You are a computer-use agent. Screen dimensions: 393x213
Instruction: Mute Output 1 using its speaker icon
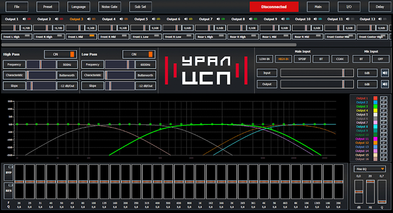[x=23, y=19]
